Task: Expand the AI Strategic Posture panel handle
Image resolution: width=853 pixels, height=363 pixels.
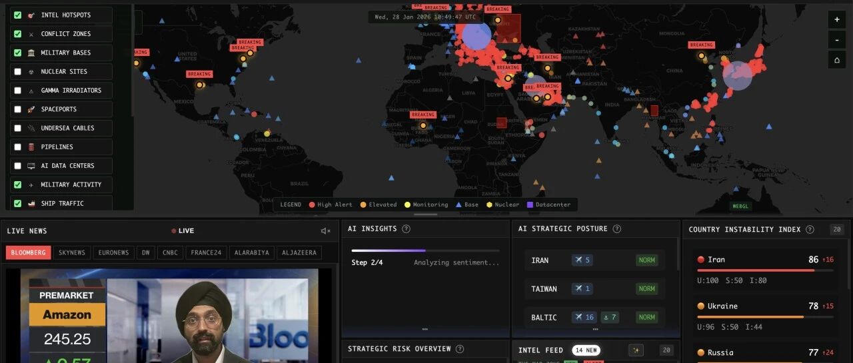Action: (596, 330)
